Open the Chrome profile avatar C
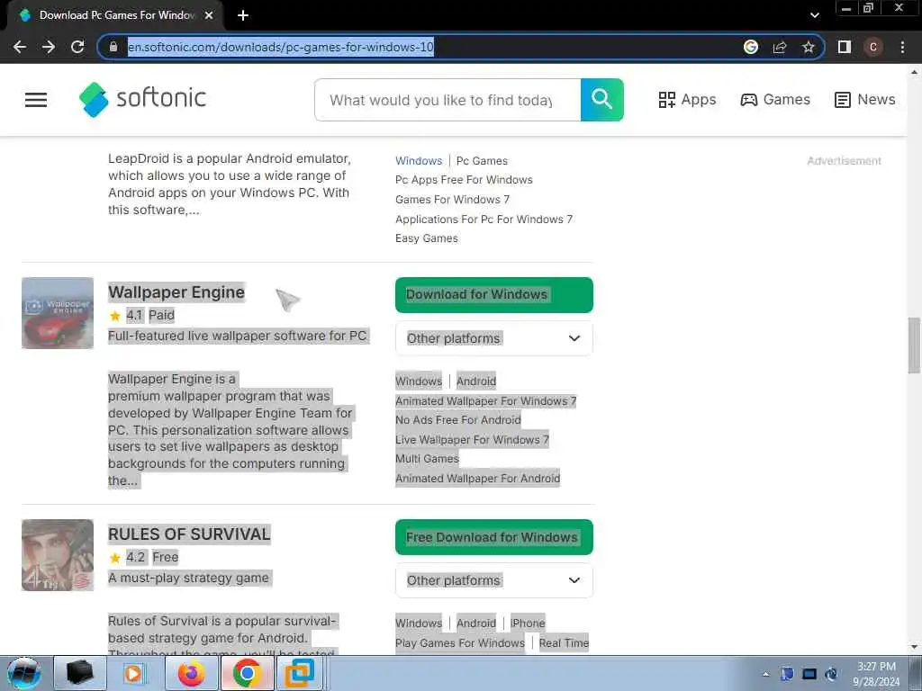Image resolution: width=922 pixels, height=691 pixels. coord(873,47)
